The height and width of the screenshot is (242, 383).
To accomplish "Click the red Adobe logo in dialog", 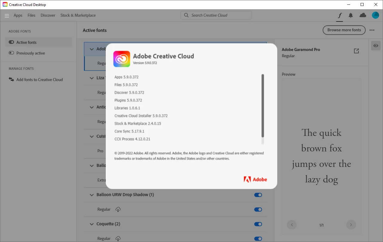I will [255, 179].
